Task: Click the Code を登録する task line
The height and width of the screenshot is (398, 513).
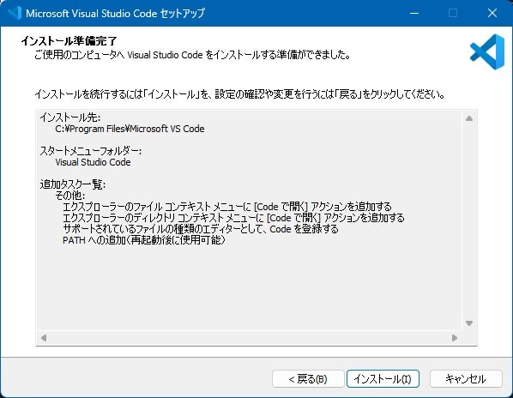Action: 200,229
